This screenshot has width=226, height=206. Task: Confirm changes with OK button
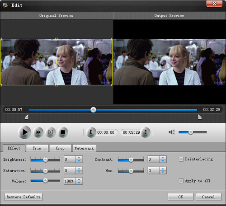180,197
